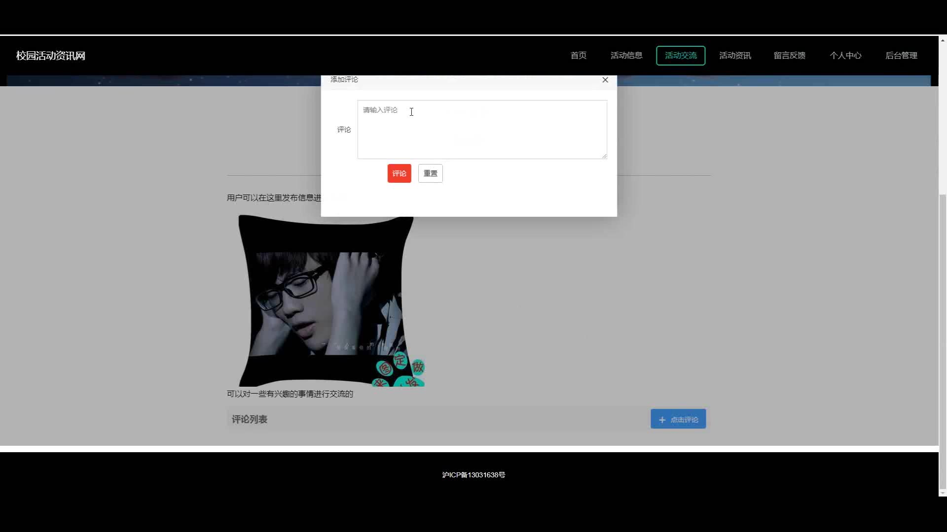
Task: Open the 后台管理 menu item
Action: 901,56
